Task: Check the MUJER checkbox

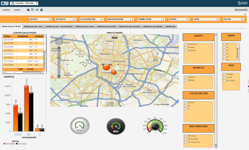Action: click(224, 78)
